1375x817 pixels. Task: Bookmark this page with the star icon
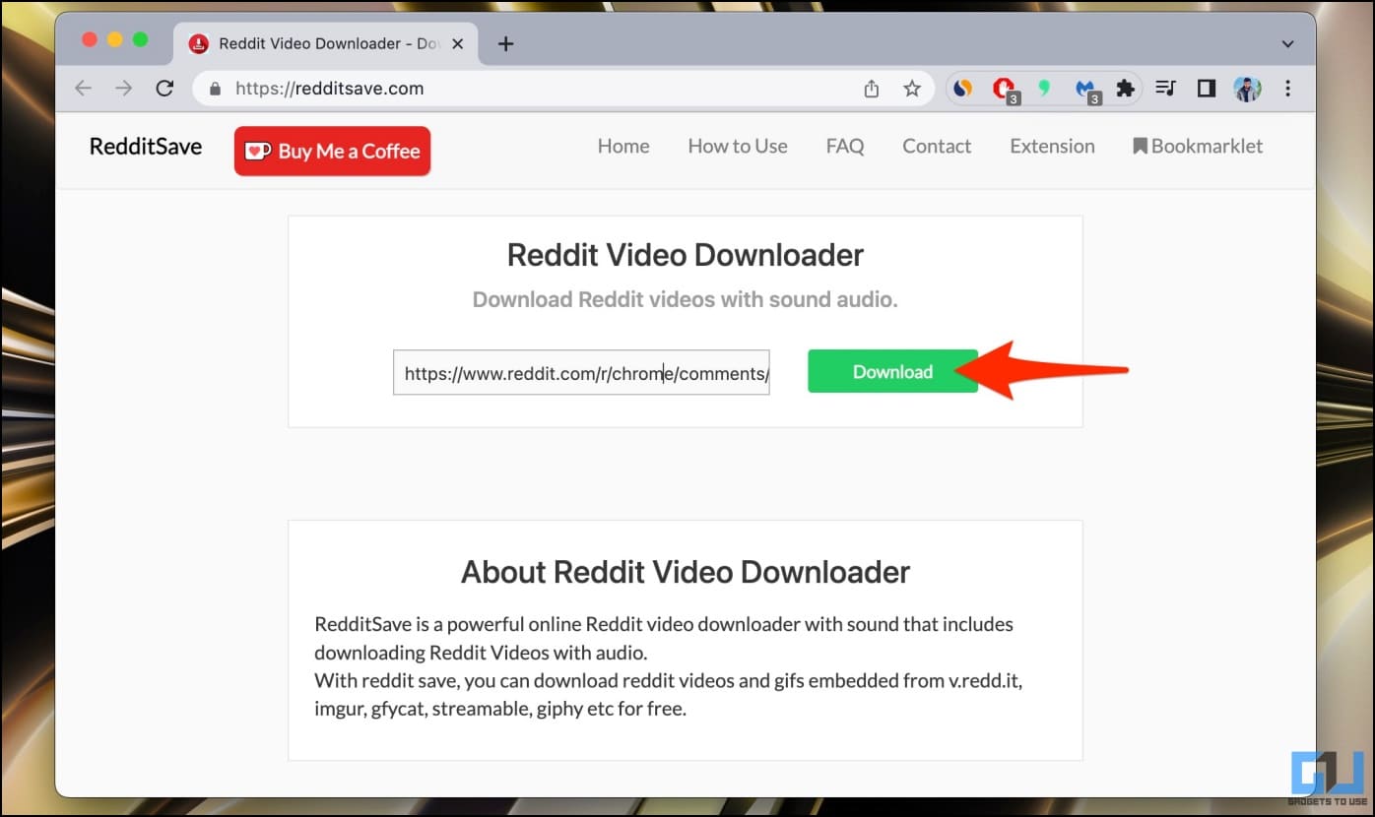click(x=912, y=89)
